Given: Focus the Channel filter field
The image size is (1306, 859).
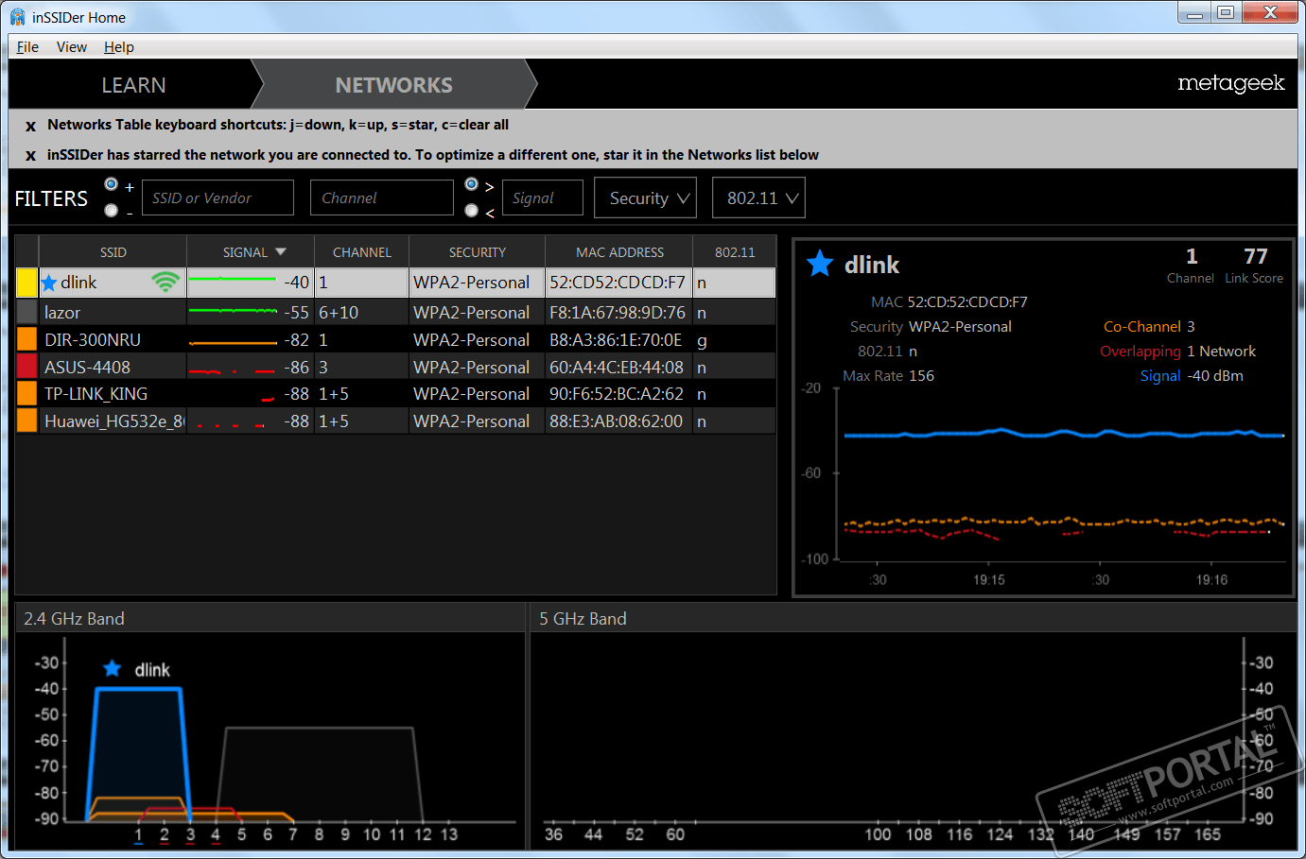Looking at the screenshot, I should click(382, 198).
